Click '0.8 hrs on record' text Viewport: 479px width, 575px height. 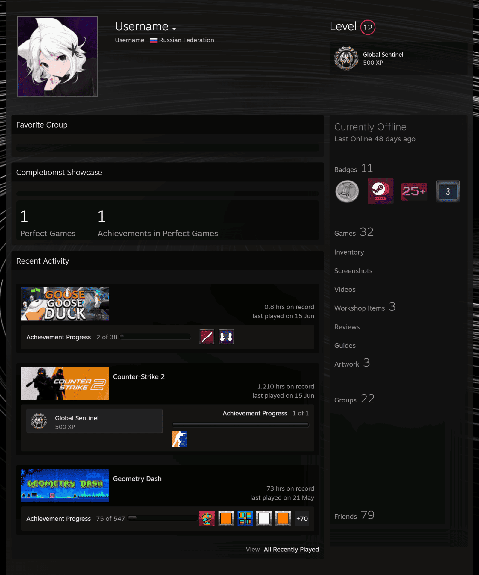[289, 307]
